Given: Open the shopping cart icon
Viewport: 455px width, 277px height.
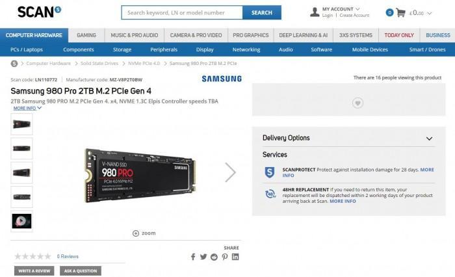Looking at the screenshot, I should (400, 13).
